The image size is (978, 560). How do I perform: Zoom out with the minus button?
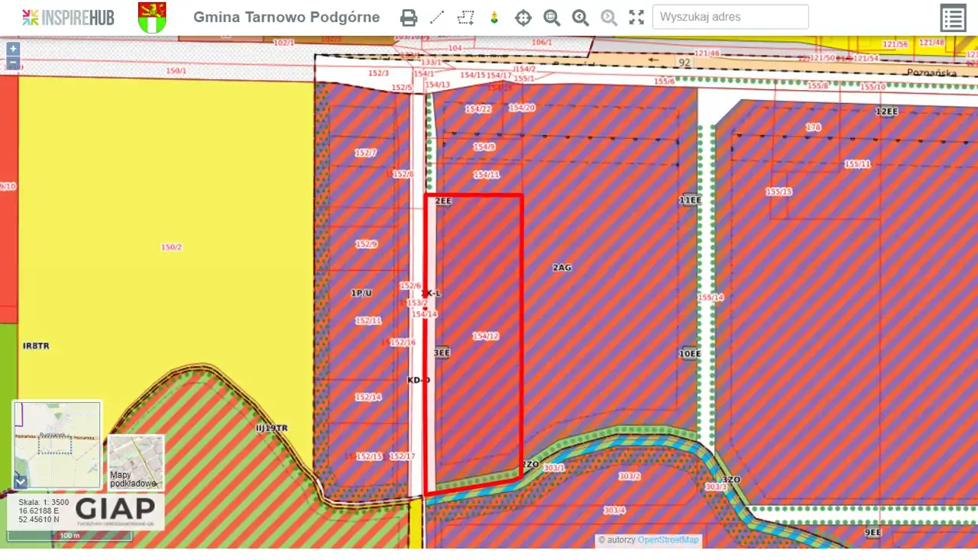(13, 63)
